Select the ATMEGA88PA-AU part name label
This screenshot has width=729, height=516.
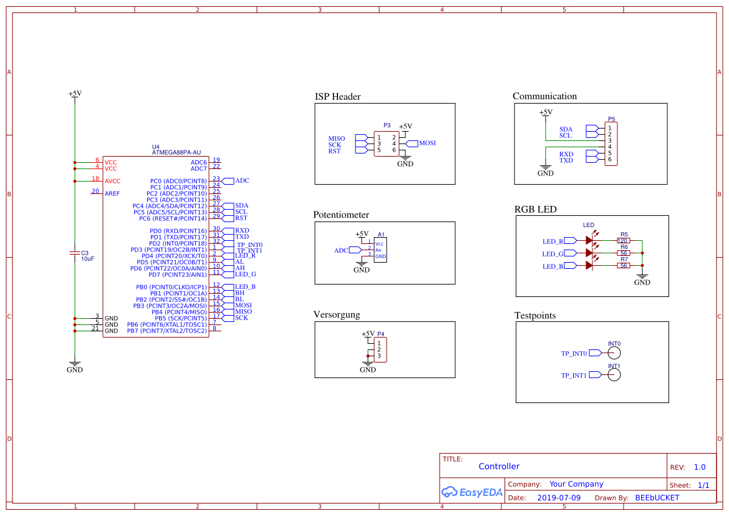[x=176, y=152]
